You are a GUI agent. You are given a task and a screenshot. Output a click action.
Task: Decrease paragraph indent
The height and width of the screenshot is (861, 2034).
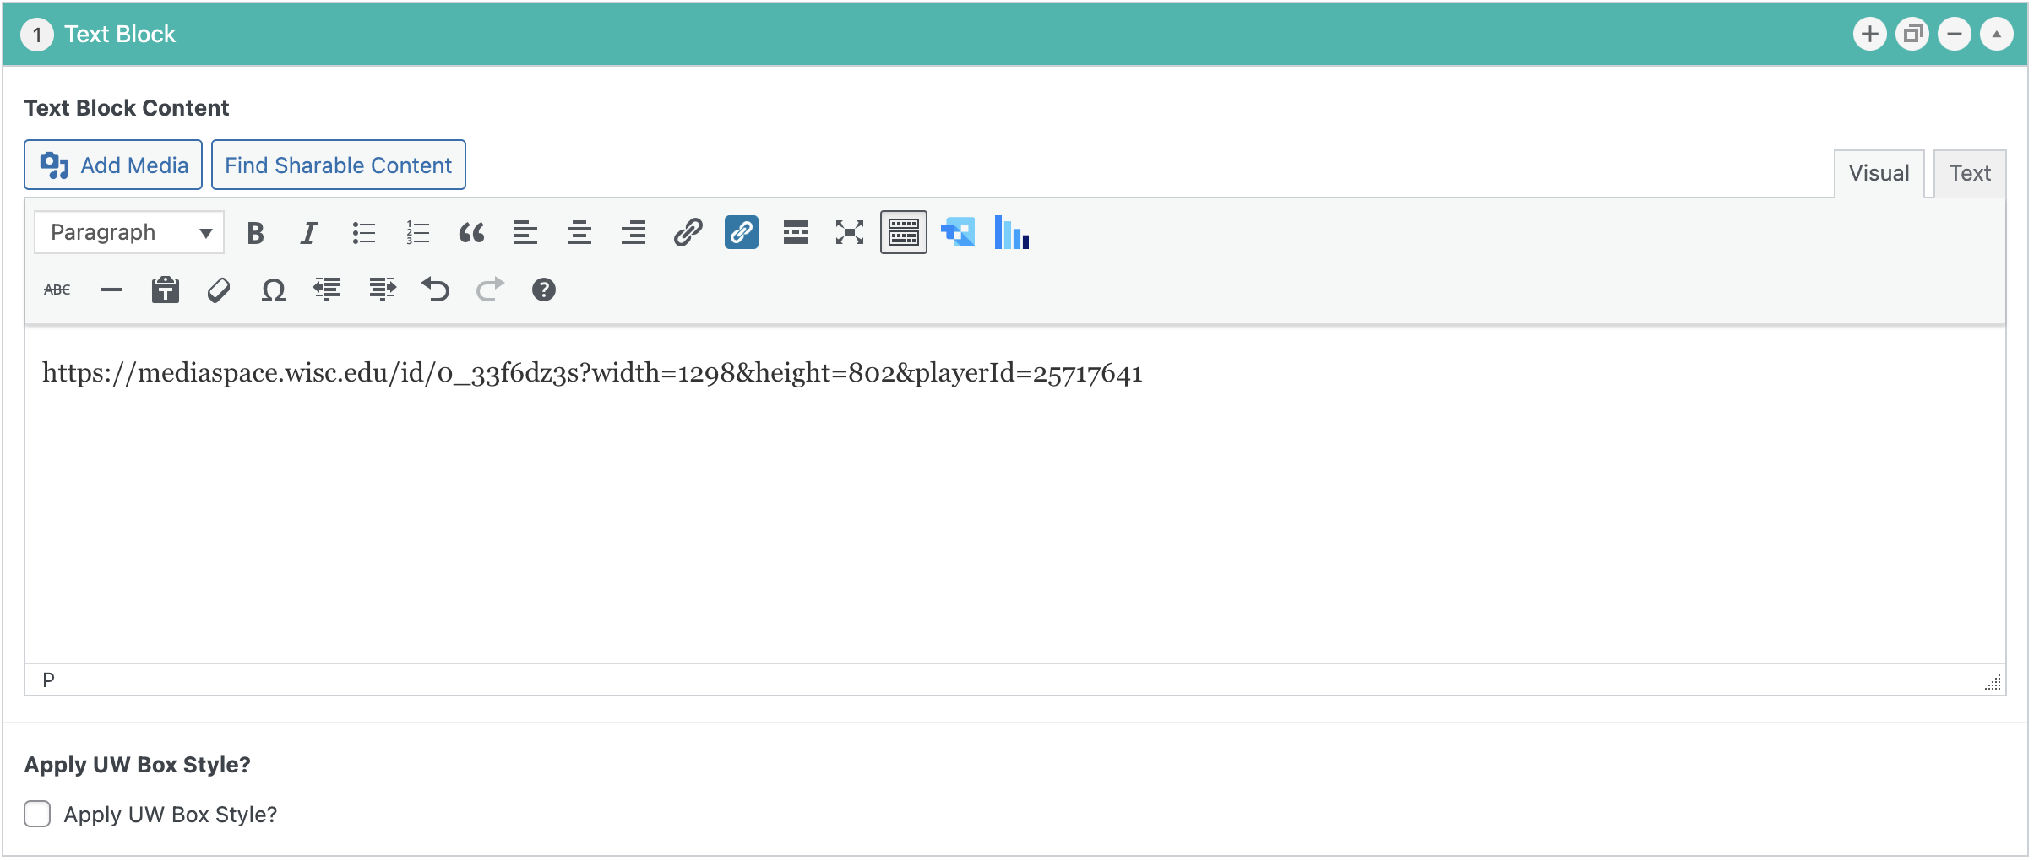point(327,290)
